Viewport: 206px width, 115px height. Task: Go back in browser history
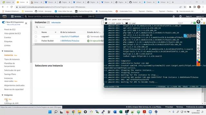click(3, 7)
